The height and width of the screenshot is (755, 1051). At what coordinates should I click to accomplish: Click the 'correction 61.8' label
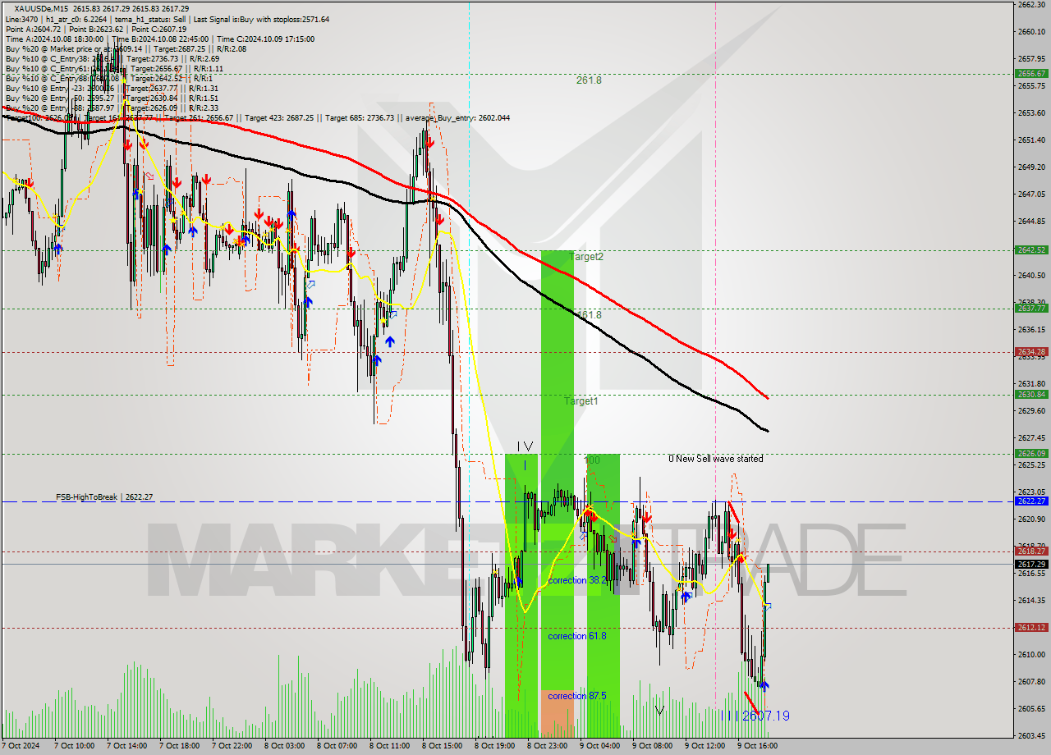(x=578, y=636)
